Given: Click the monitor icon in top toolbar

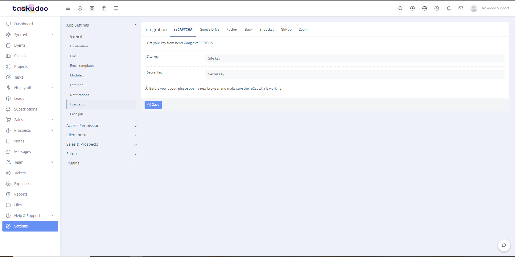Looking at the screenshot, I should (116, 8).
